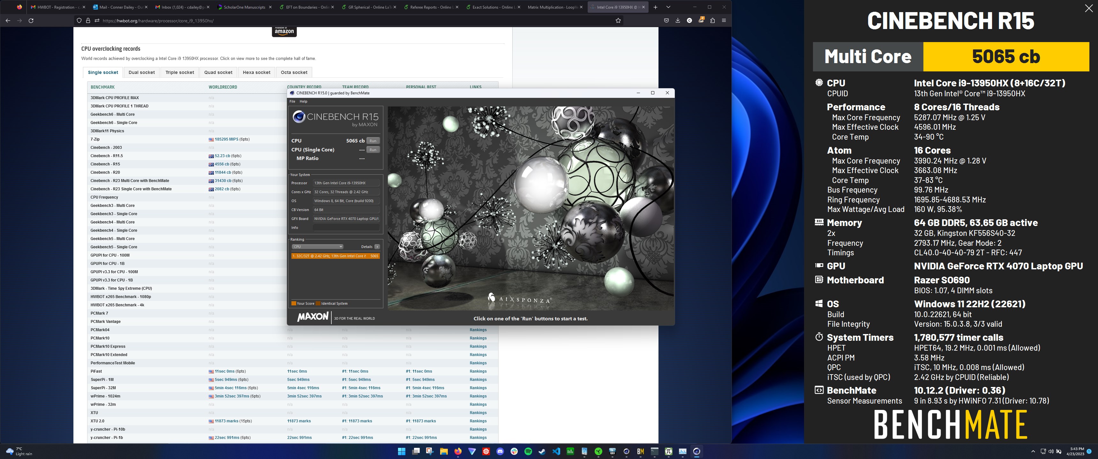Image resolution: width=1098 pixels, height=459 pixels.
Task: Select the Quad socket tab
Action: (x=218, y=72)
